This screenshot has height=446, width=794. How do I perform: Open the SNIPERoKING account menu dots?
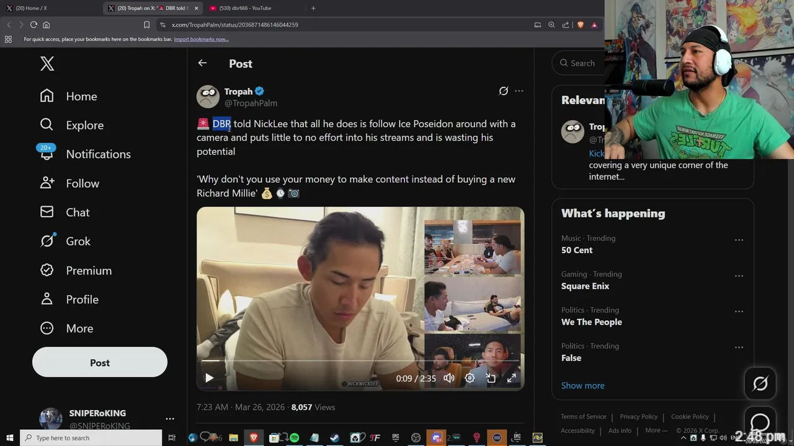click(x=170, y=419)
